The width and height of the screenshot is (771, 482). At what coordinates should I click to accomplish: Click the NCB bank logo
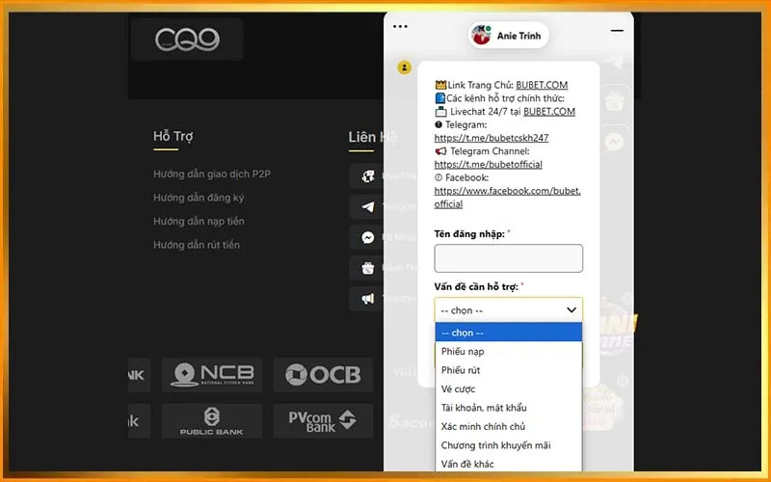click(x=212, y=375)
